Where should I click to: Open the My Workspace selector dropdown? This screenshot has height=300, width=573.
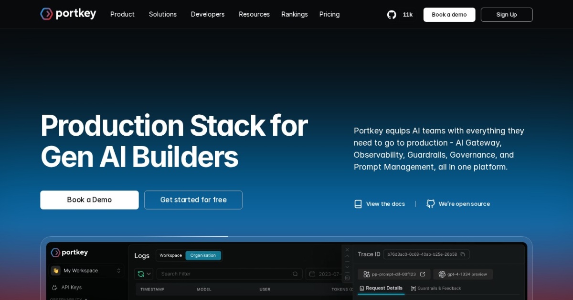click(x=86, y=270)
